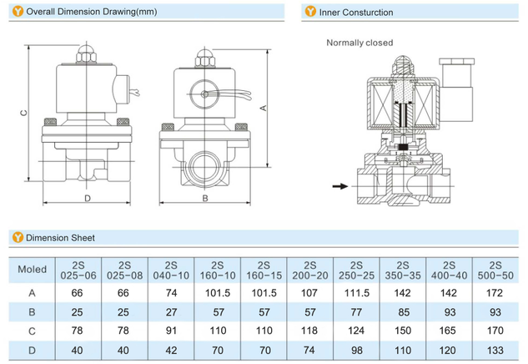Image resolution: width=528 pixels, height=364 pixels.
Task: Click the yellow icon next to Inner Consturction
Action: [310, 13]
